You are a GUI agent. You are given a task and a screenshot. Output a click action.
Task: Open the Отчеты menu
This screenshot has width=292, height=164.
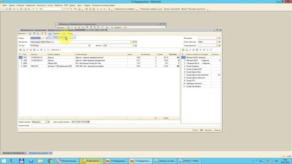click(50, 5)
